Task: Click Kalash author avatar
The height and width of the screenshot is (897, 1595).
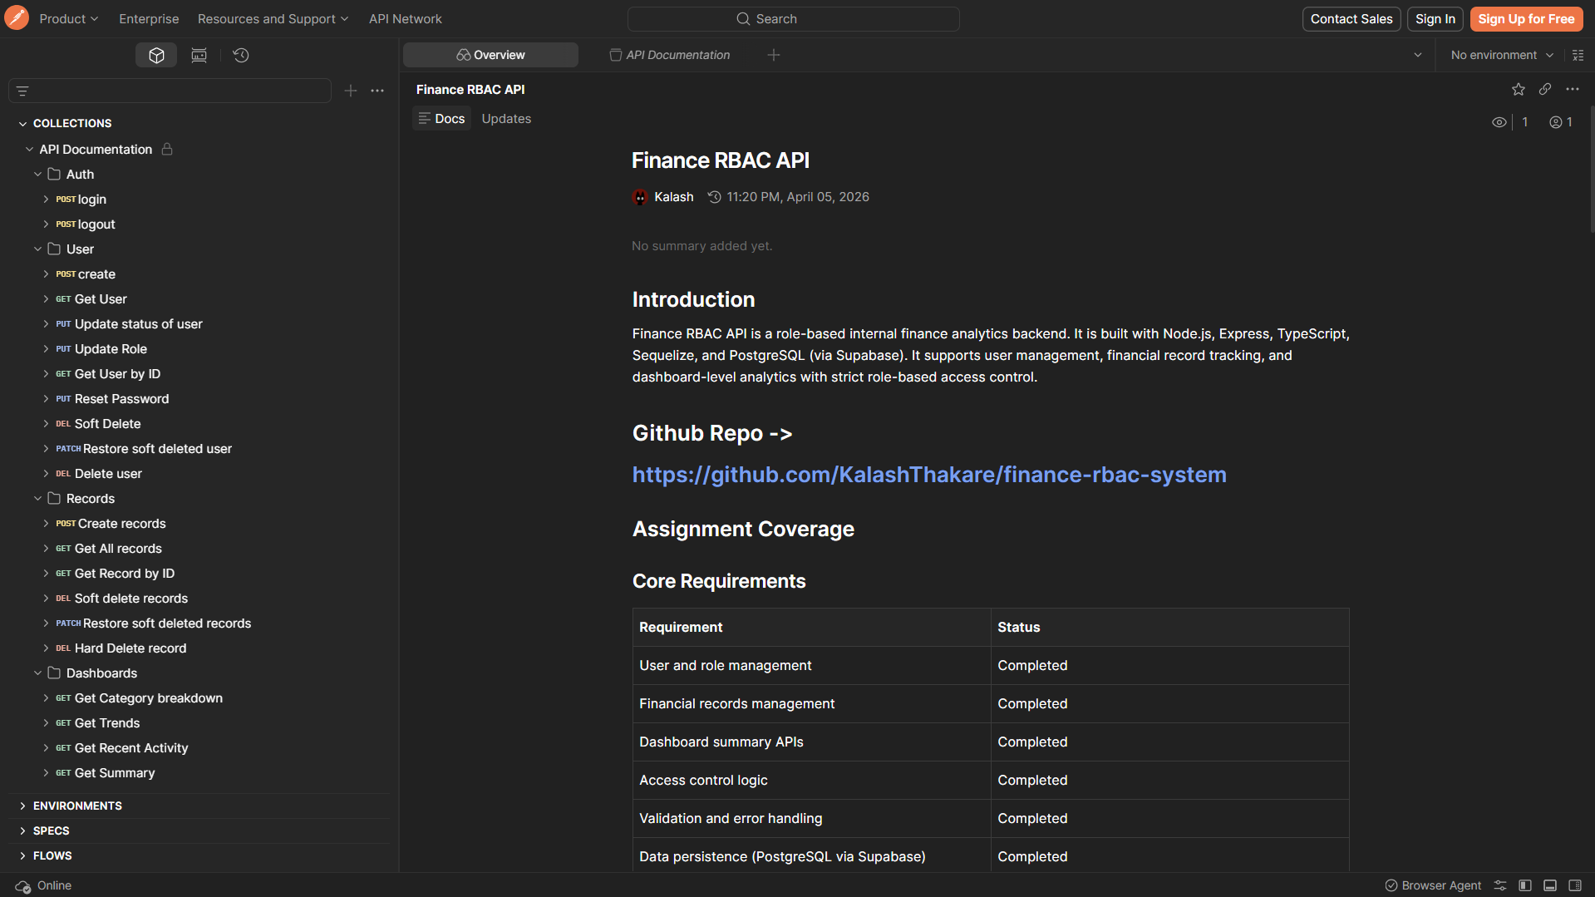Action: 640,197
